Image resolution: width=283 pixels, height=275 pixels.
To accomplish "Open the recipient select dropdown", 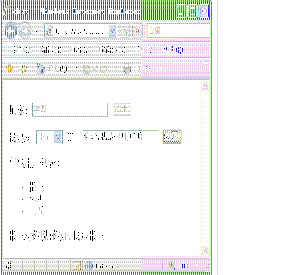I will coord(49,137).
